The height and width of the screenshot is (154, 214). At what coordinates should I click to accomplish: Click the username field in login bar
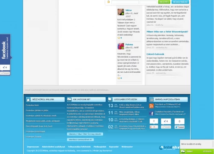[125, 2]
